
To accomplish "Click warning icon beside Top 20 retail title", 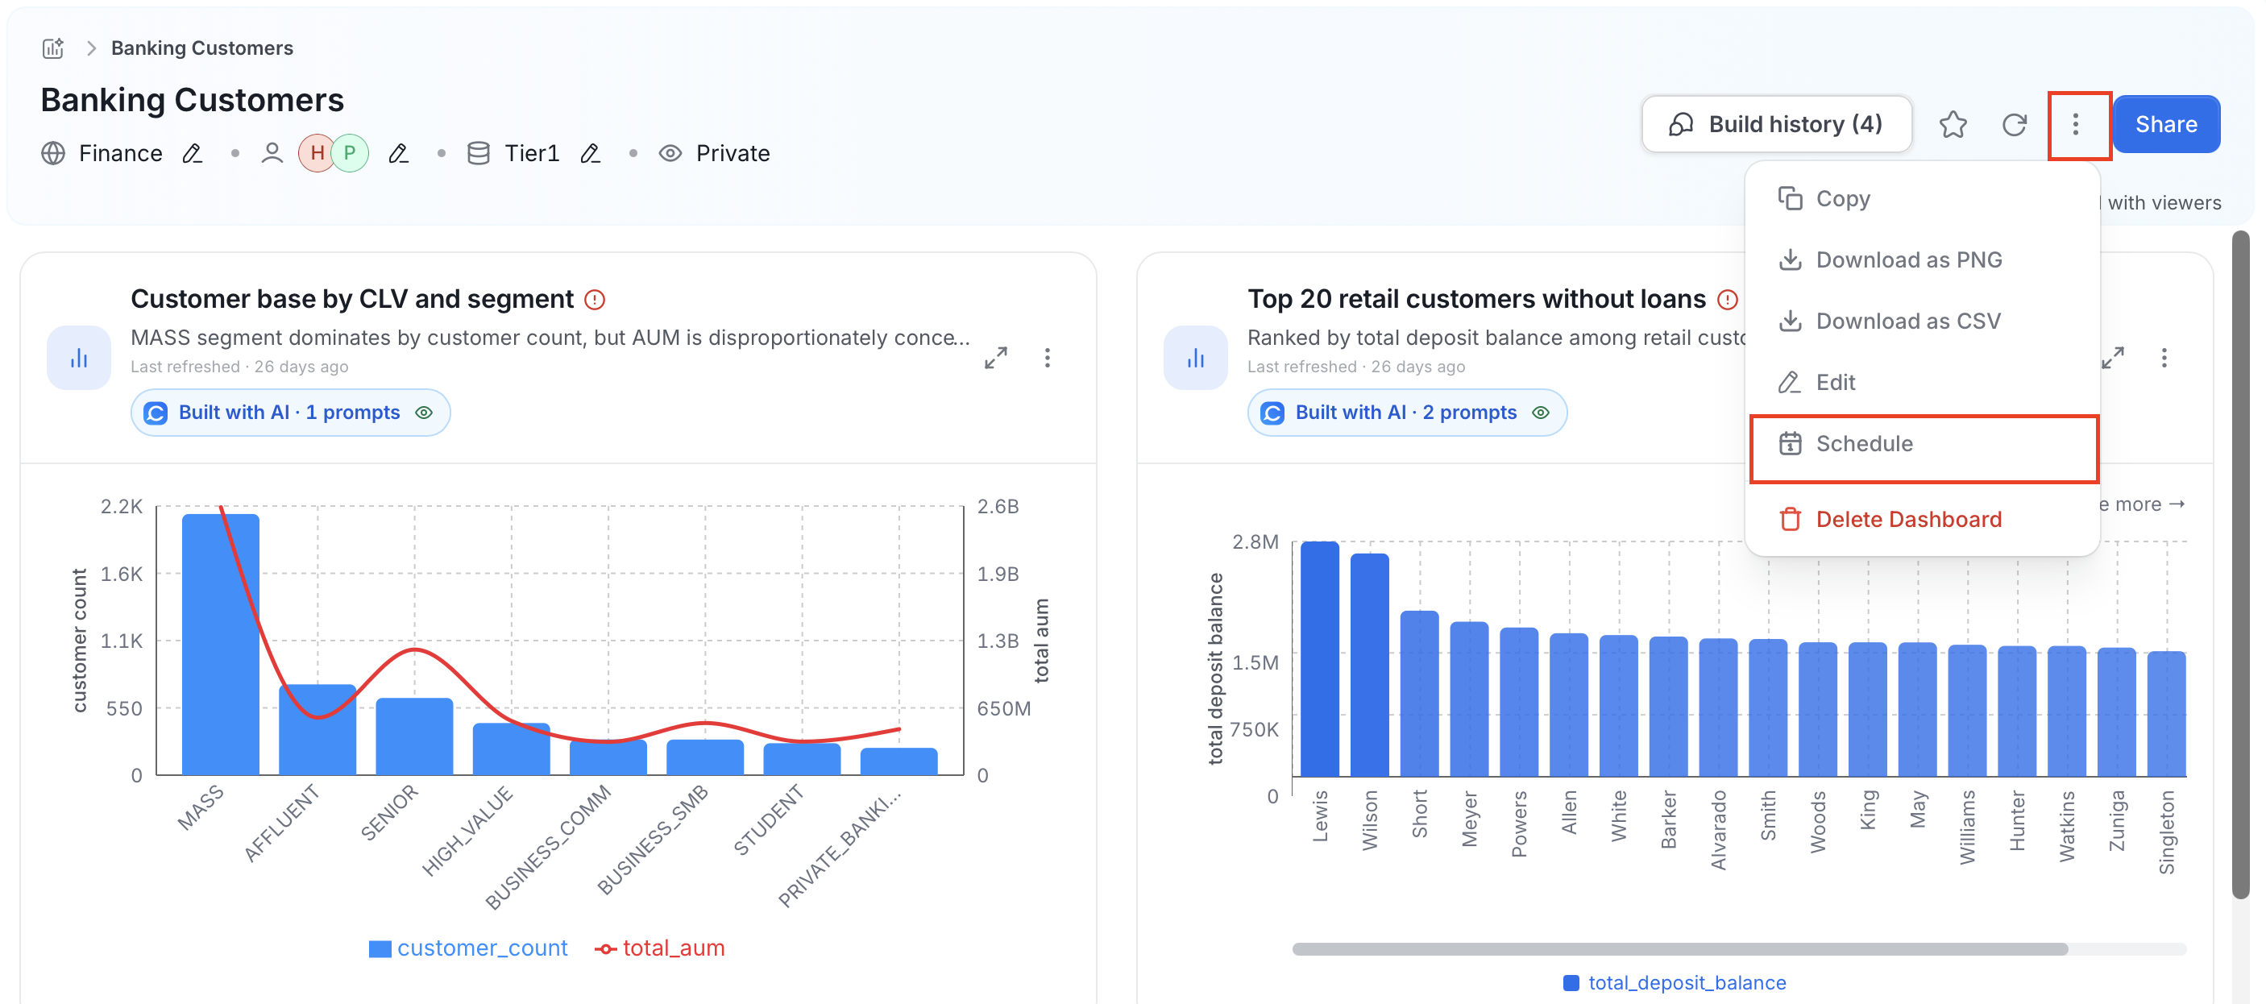I will tap(1728, 300).
